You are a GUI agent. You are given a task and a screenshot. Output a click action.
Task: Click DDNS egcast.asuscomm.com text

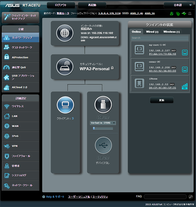(x=99, y=39)
